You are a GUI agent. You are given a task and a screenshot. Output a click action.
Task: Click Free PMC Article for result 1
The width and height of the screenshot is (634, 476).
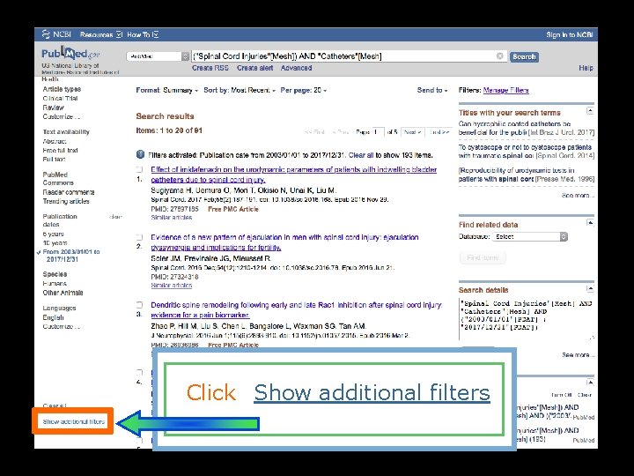point(233,209)
